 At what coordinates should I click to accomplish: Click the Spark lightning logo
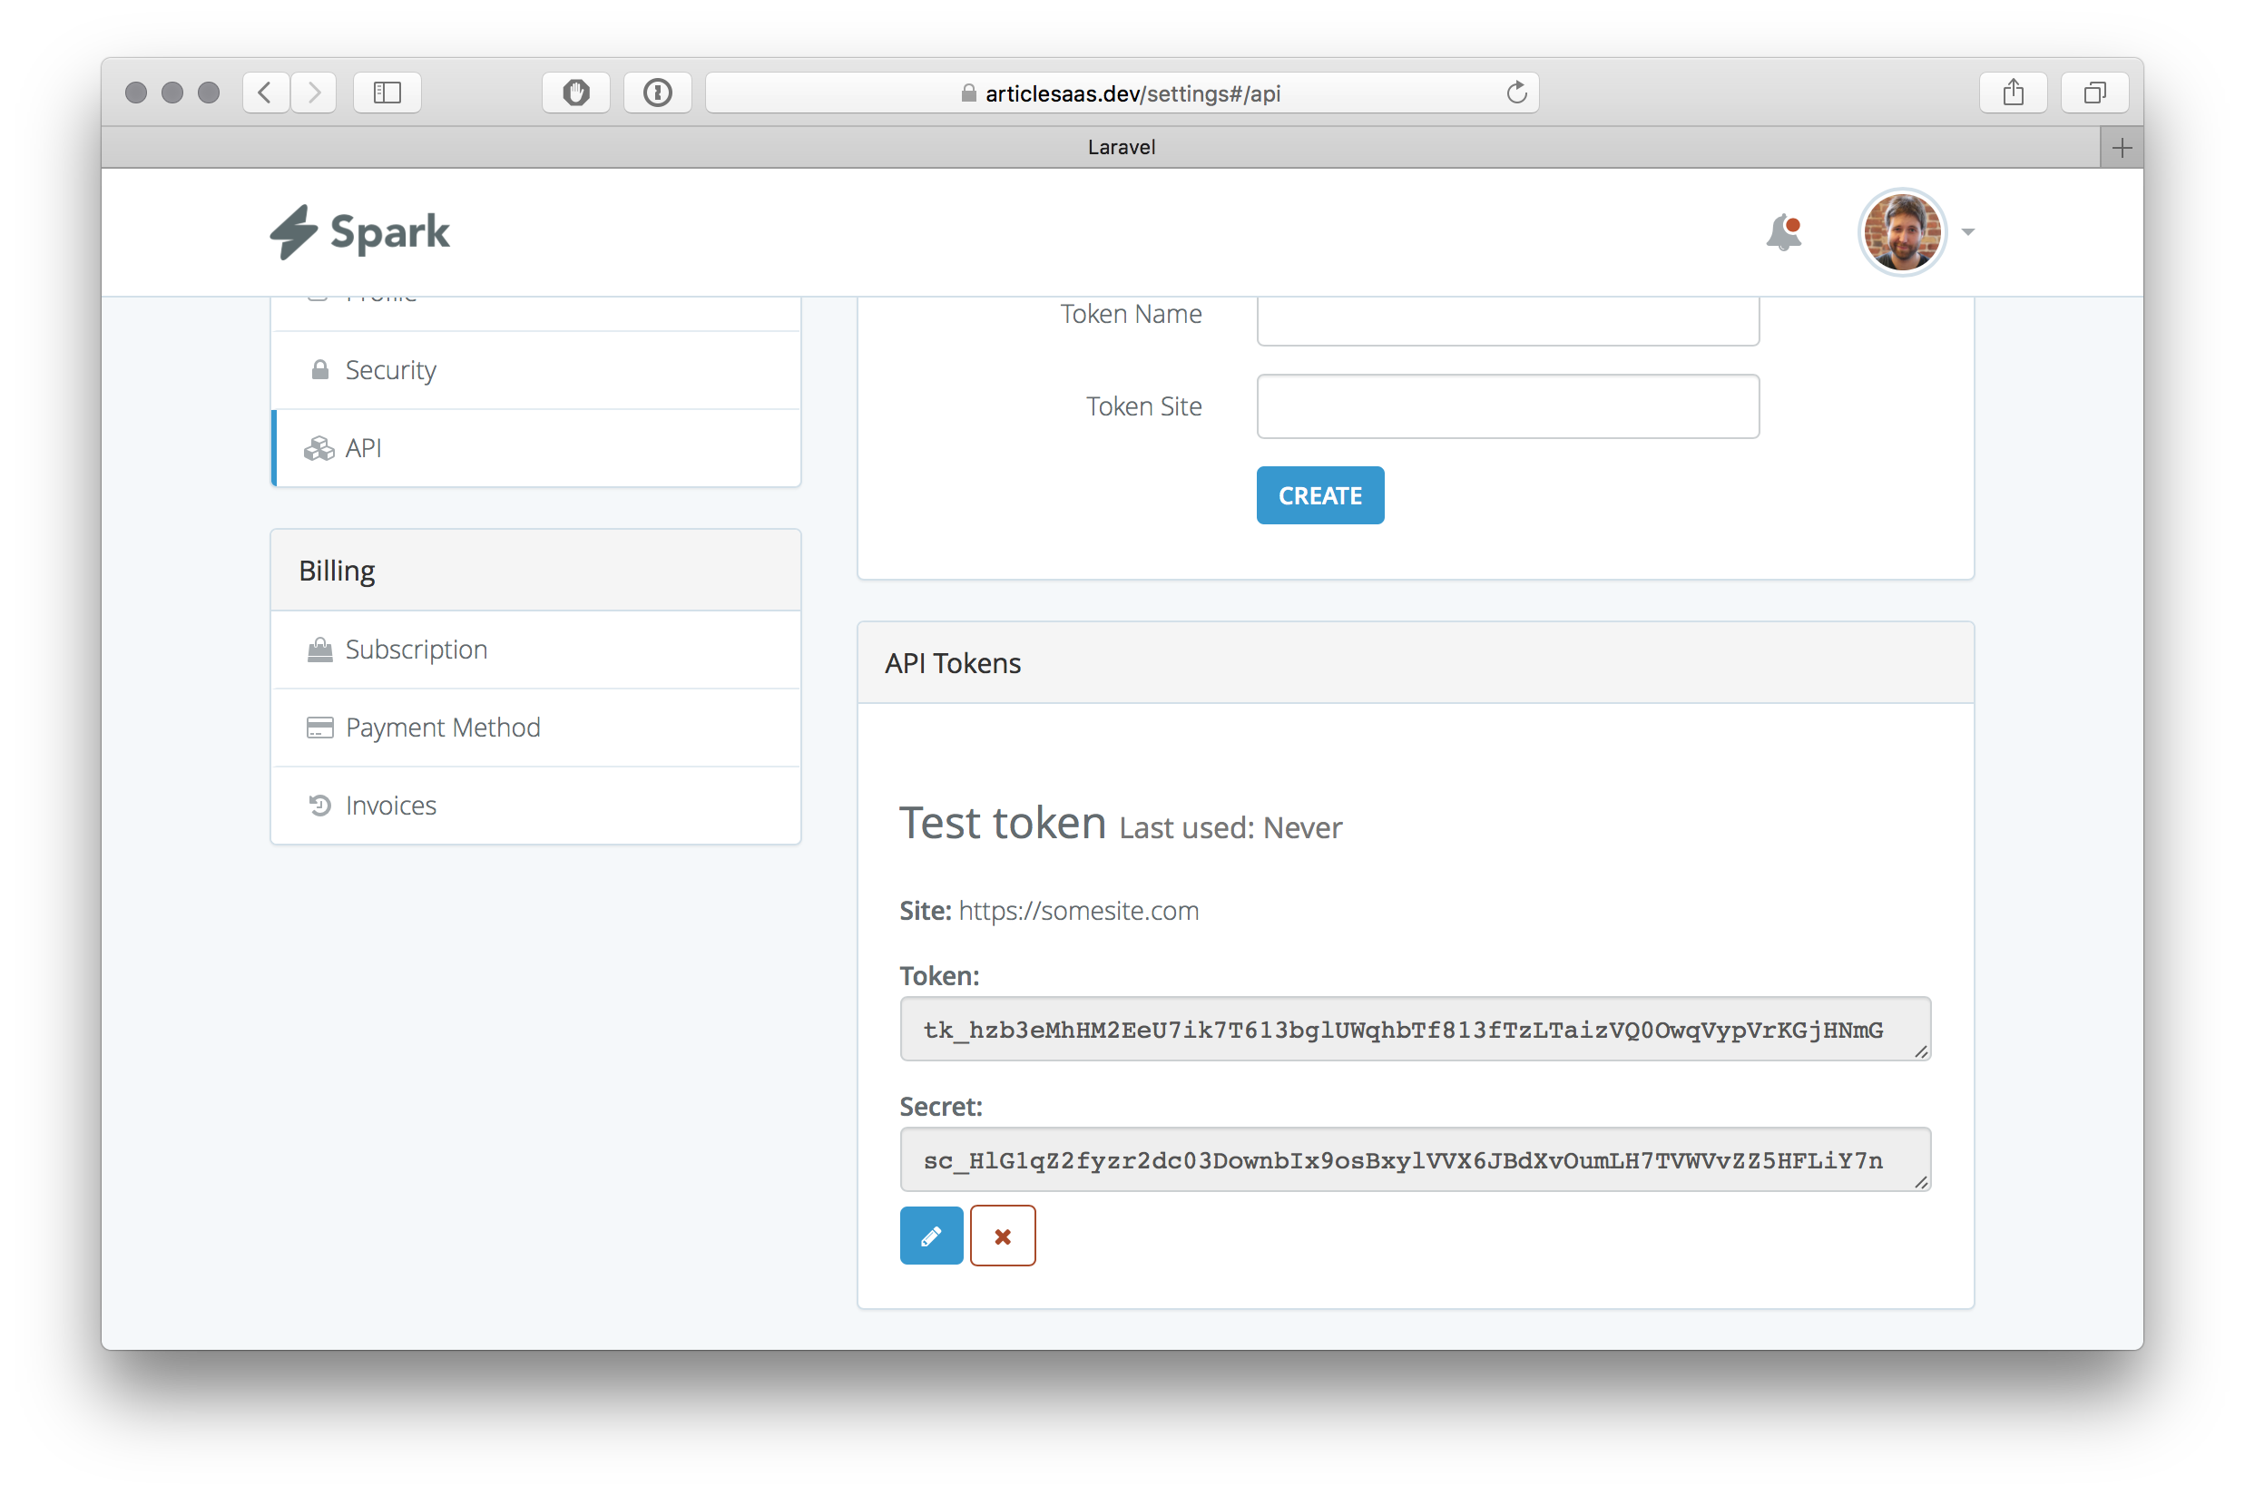pos(293,231)
